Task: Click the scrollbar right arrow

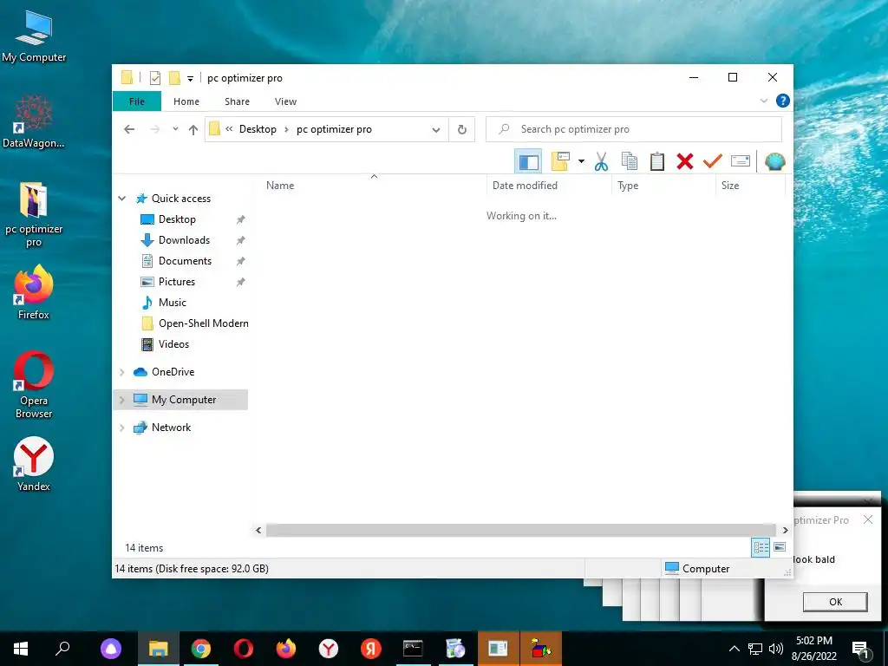Action: (x=785, y=530)
